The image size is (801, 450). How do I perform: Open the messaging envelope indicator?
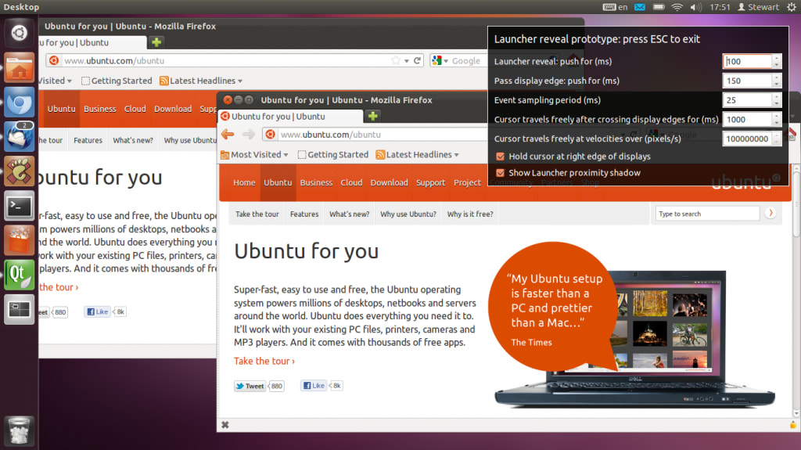640,7
